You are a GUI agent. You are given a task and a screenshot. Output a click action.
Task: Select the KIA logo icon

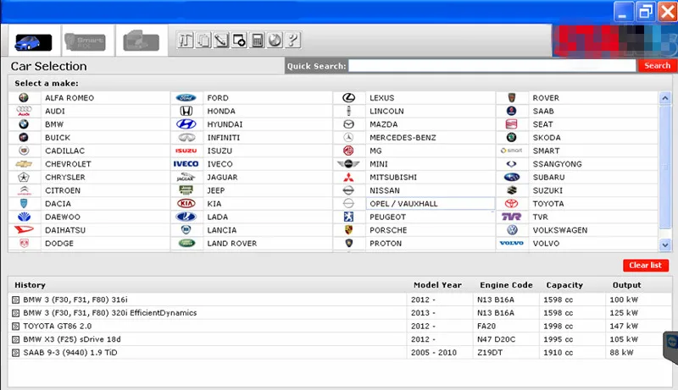point(186,204)
